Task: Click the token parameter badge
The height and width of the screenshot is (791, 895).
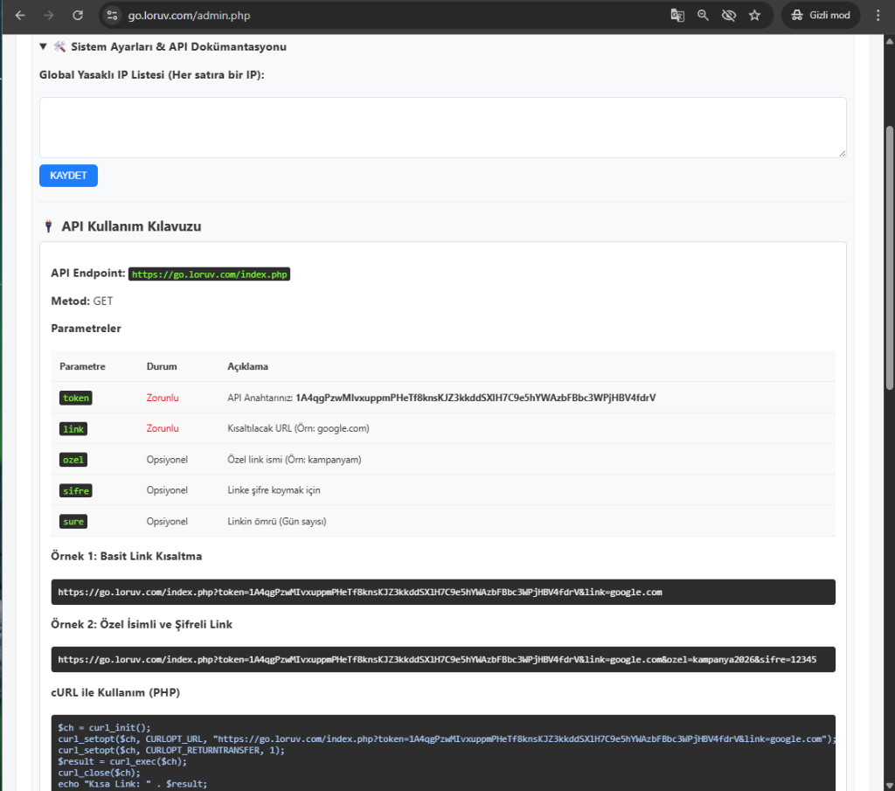Action: point(76,398)
